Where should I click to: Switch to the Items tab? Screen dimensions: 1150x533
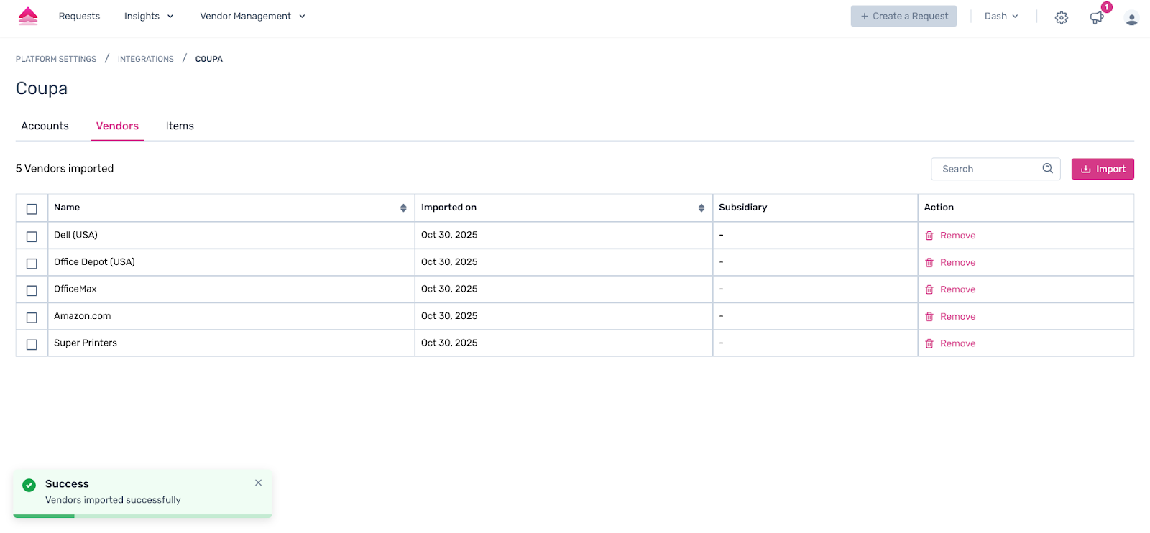pyautogui.click(x=179, y=126)
